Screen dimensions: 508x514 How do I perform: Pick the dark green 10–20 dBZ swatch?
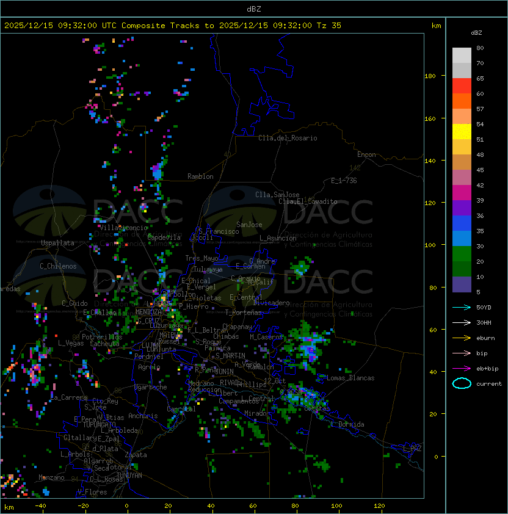coord(462,269)
